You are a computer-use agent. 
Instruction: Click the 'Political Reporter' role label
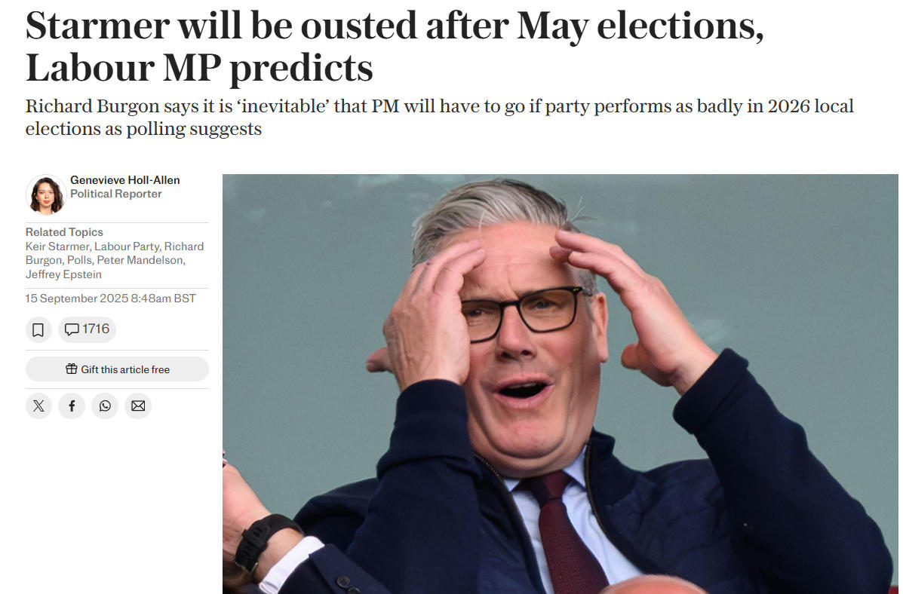(x=116, y=194)
